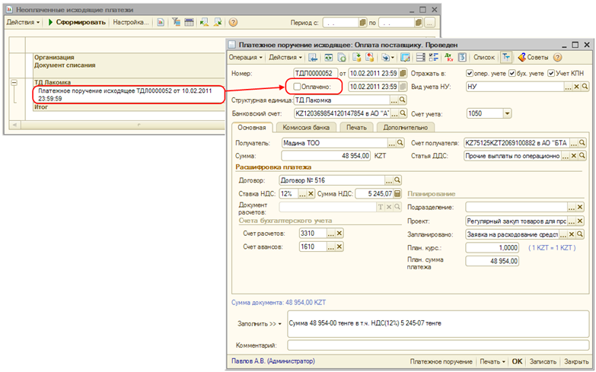Image resolution: width=596 pixels, height=372 pixels.
Task: Open the Счет учета 1050 dropdown
Action: tap(506, 113)
